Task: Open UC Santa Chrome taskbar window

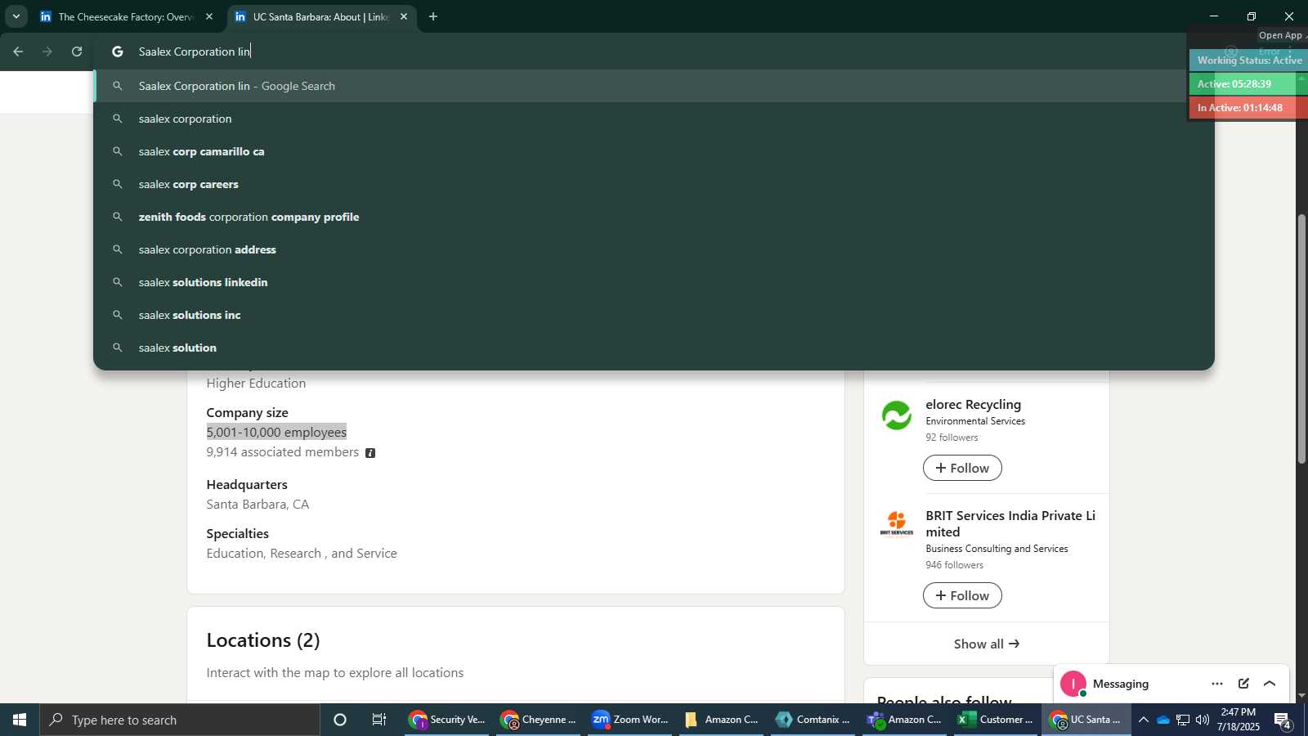Action: [1087, 720]
